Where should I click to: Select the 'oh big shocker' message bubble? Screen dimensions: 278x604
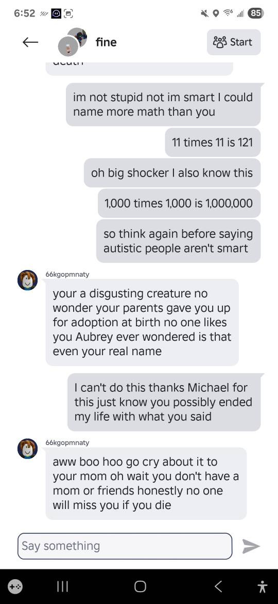172,172
